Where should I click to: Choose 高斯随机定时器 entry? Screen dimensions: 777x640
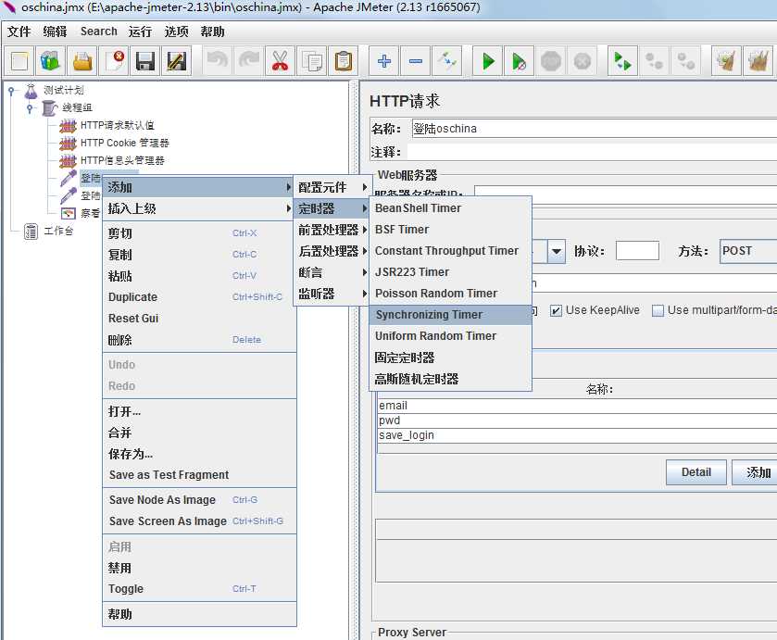pos(450,379)
